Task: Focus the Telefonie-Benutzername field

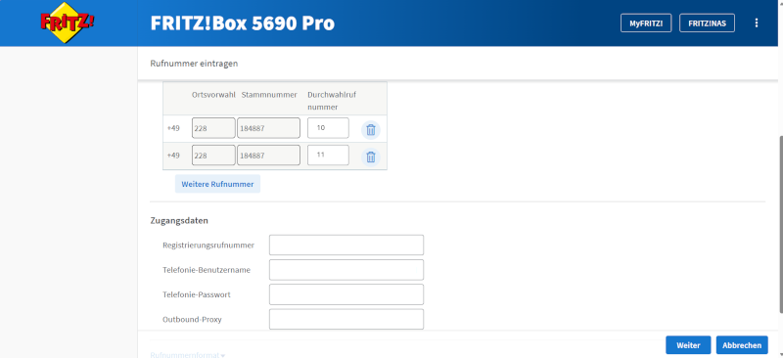Action: tap(346, 270)
